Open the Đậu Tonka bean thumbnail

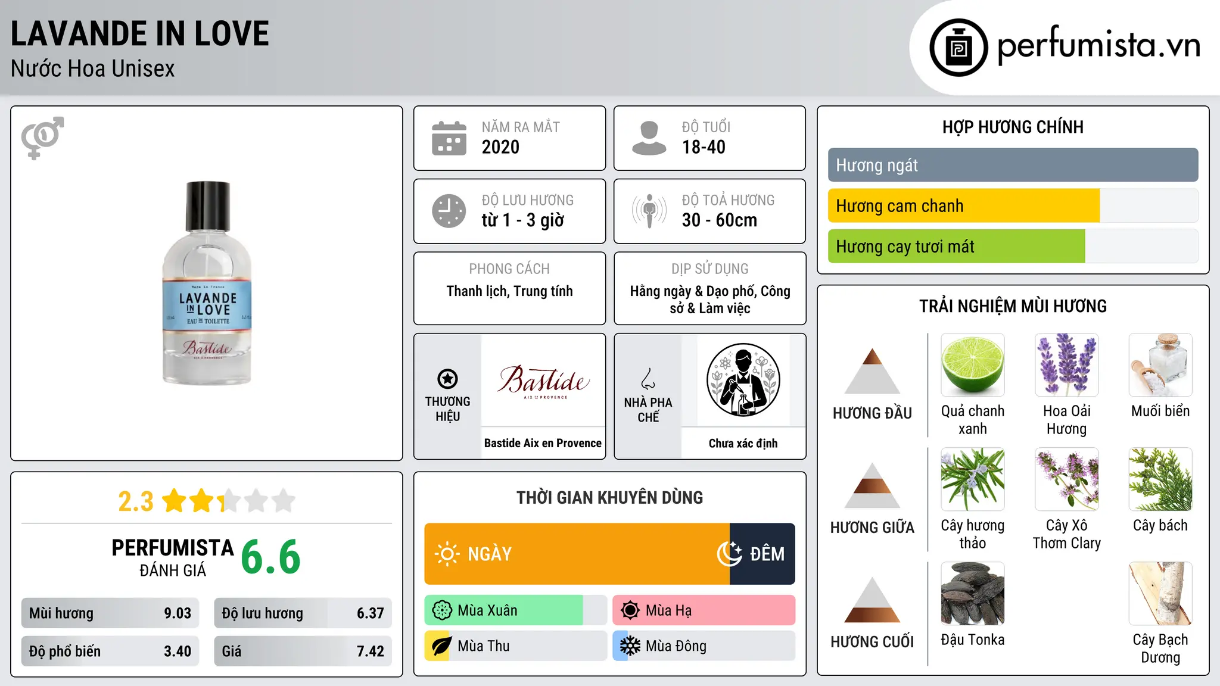pyautogui.click(x=973, y=594)
